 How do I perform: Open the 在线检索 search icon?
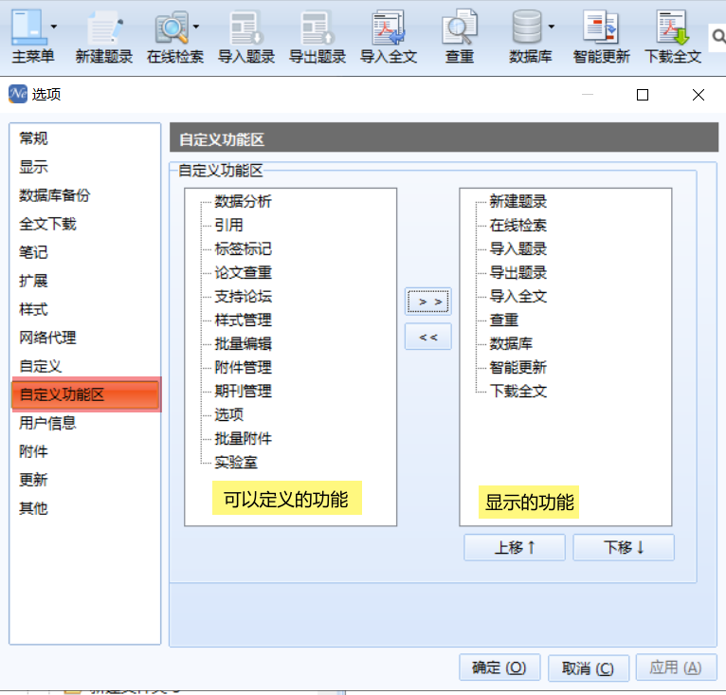pyautogui.click(x=172, y=27)
